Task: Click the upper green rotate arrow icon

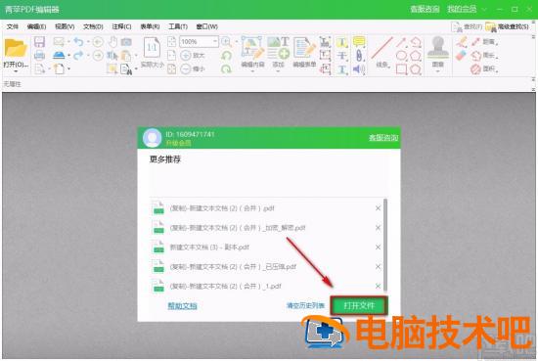Action: pos(226,55)
